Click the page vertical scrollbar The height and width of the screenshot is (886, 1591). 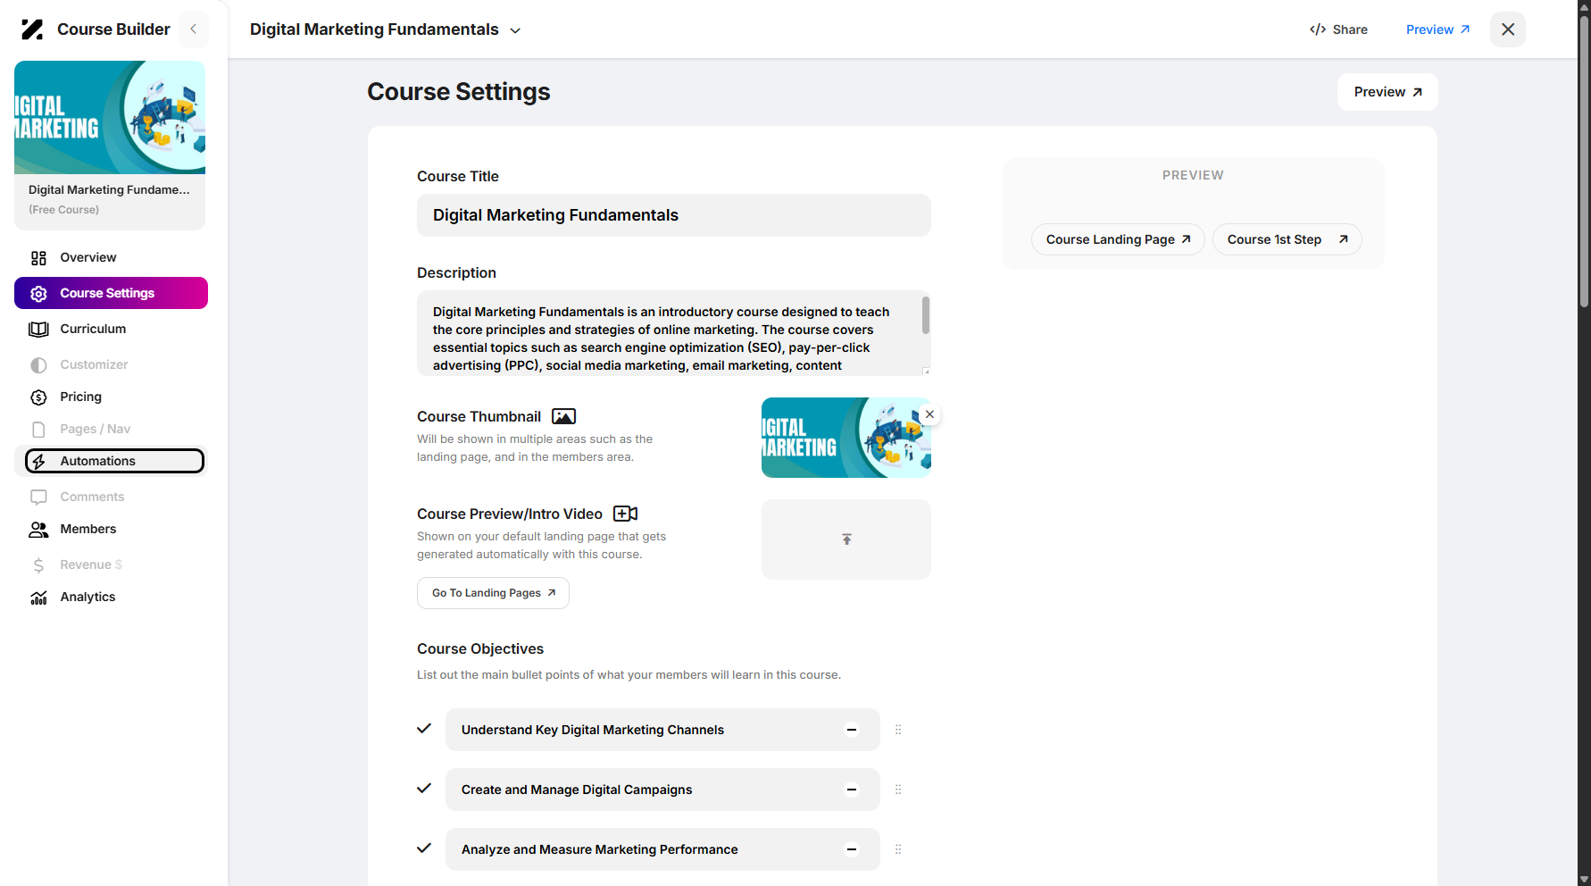pos(1585,161)
